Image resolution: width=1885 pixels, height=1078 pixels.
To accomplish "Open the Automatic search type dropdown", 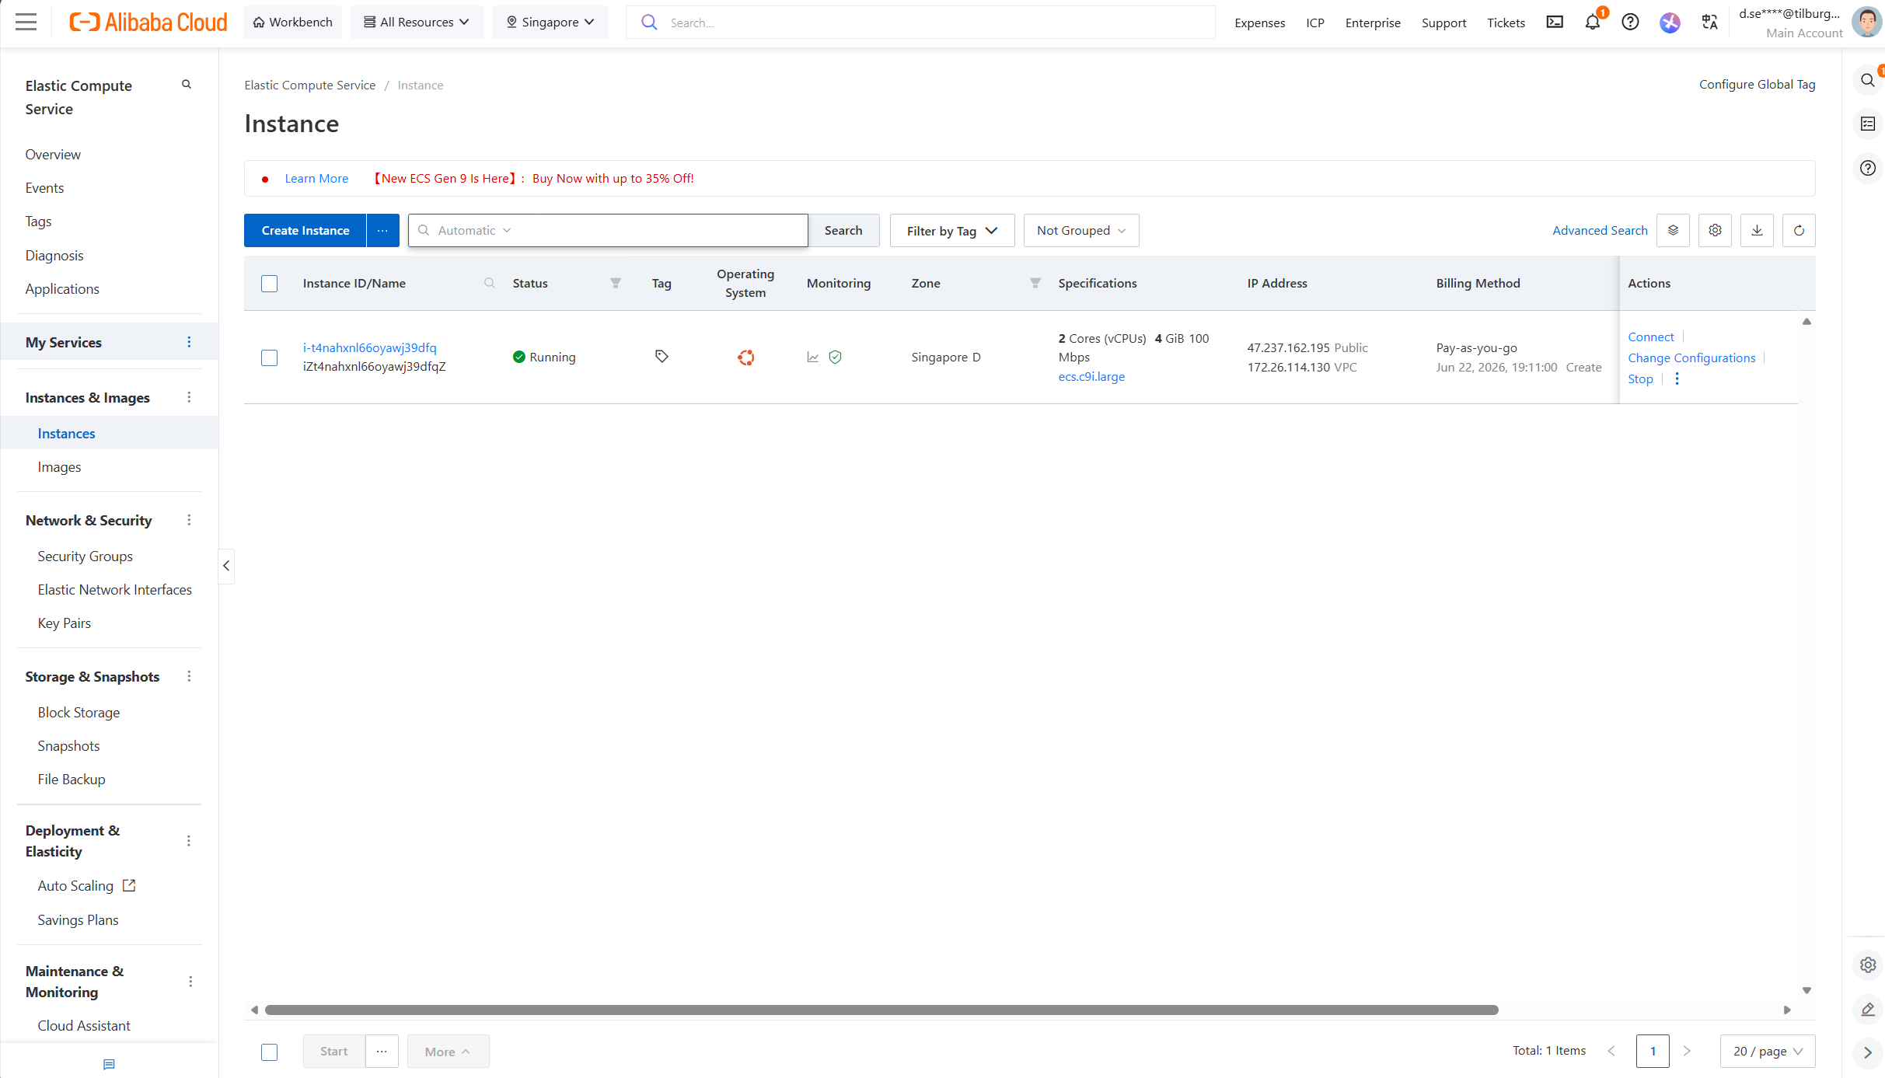I will point(474,230).
